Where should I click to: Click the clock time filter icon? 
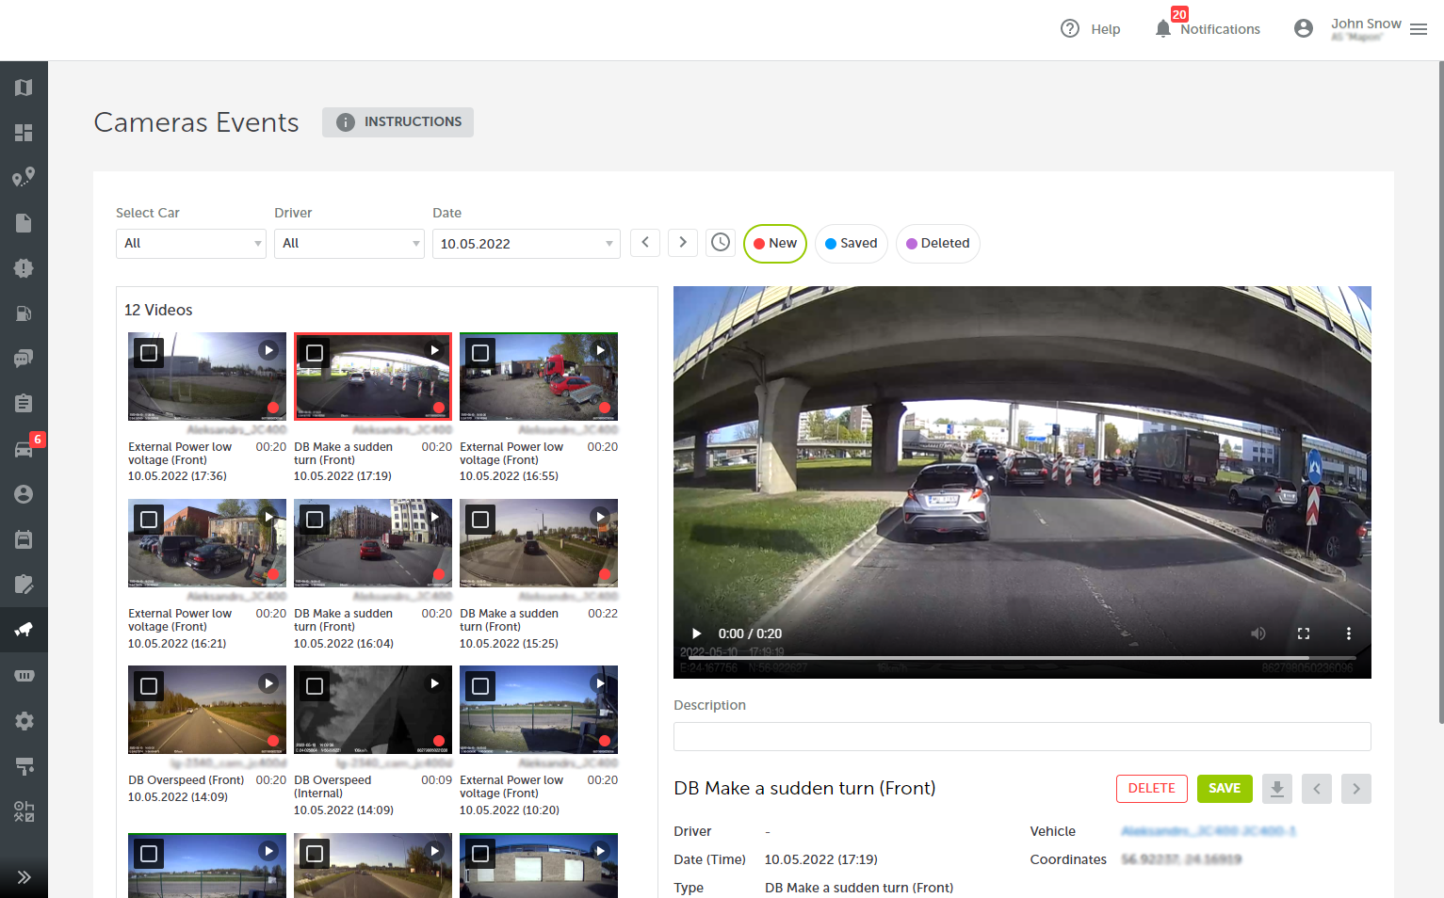coord(721,243)
